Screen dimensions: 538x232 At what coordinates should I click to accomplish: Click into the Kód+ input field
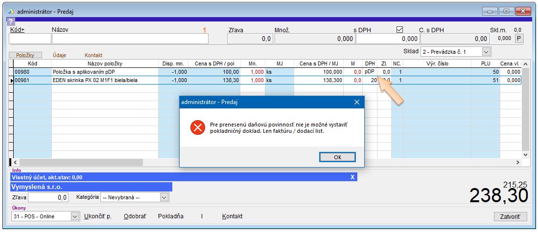point(30,39)
